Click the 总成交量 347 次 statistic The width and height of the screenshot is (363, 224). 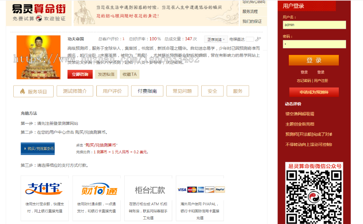[181, 39]
